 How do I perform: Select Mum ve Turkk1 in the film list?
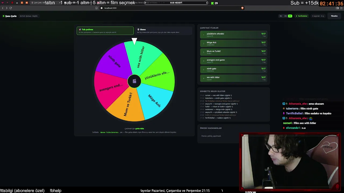point(234,52)
